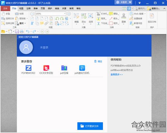The width and height of the screenshot is (167, 133).
Task: Expand the Find (查找) dropdown arrow in tools
Action: 25,23
